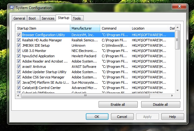The image size is (194, 131).
Task: Toggle the Catalyst Control Center checkbox
Action: click(19, 88)
